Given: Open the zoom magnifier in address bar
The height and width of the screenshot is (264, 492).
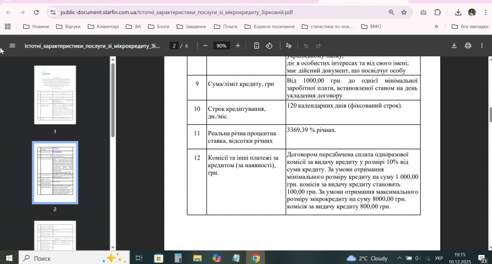Looking at the screenshot, I should pyautogui.click(x=391, y=12).
